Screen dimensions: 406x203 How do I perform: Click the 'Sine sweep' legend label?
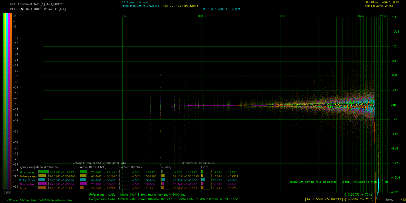pyautogui.click(x=28, y=172)
